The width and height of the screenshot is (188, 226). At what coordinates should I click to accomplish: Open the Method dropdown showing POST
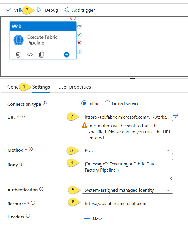point(127,150)
